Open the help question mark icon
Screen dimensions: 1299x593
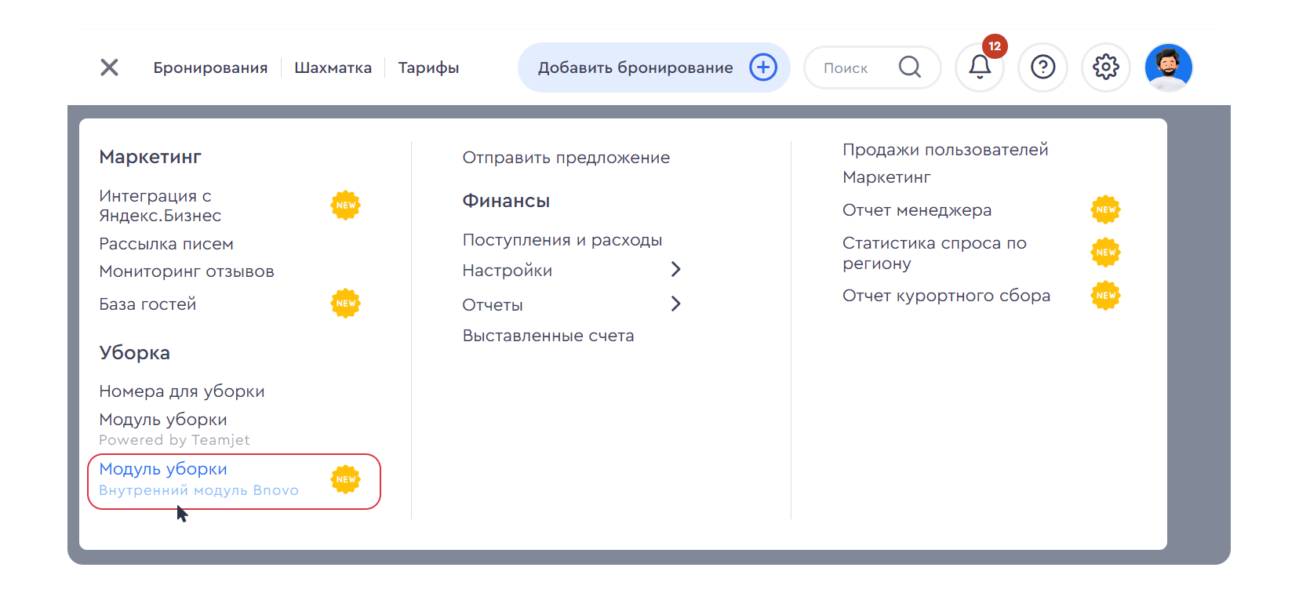1042,67
